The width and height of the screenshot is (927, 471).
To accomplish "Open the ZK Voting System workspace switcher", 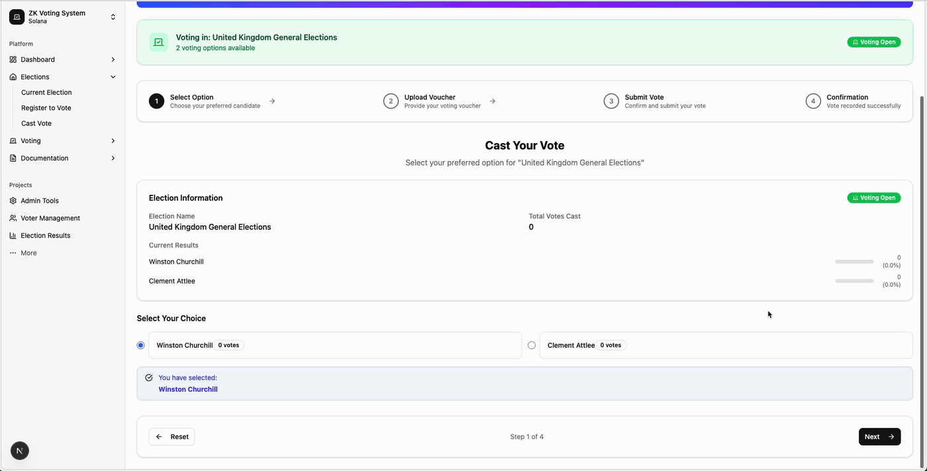I will point(113,17).
